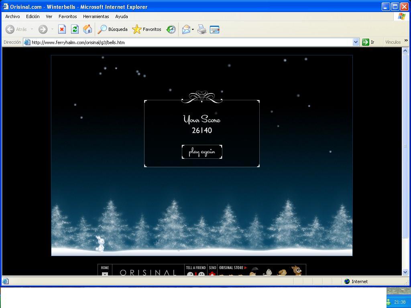This screenshot has width=411, height=308.
Task: Click the brown owl character in the store bar
Action: (297, 270)
